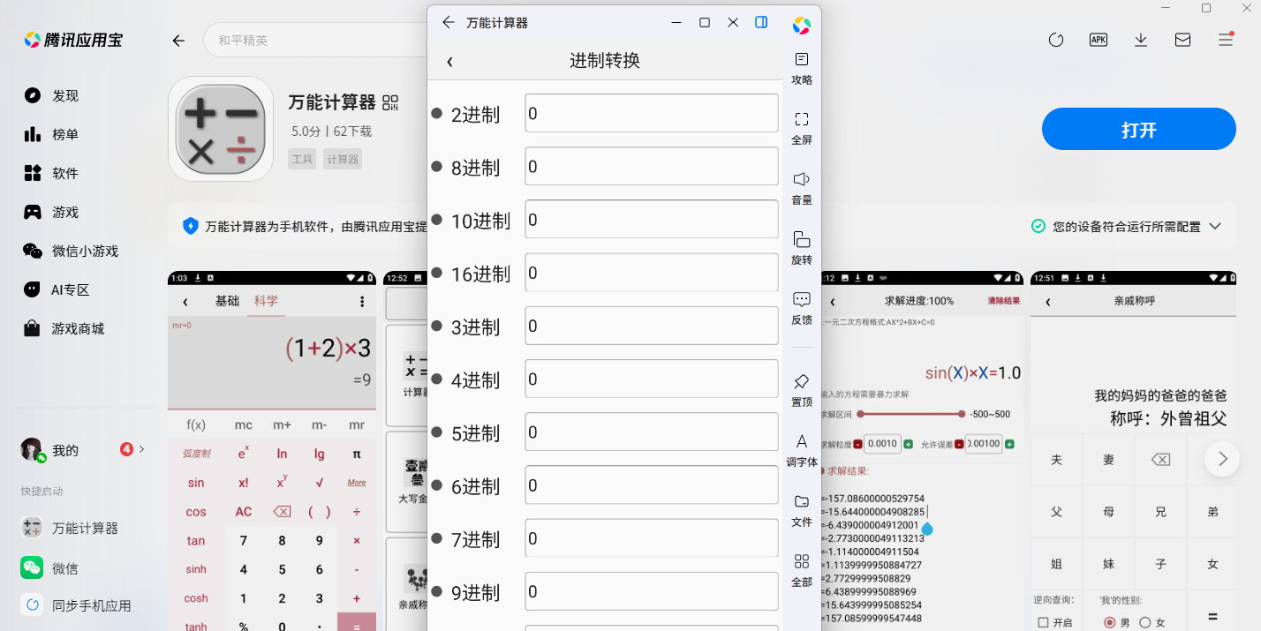1261x631 pixels.
Task: Open scientific calculator screenshot thumbnail
Action: (x=272, y=451)
